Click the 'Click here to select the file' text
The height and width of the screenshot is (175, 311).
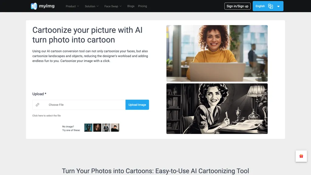coord(46,115)
